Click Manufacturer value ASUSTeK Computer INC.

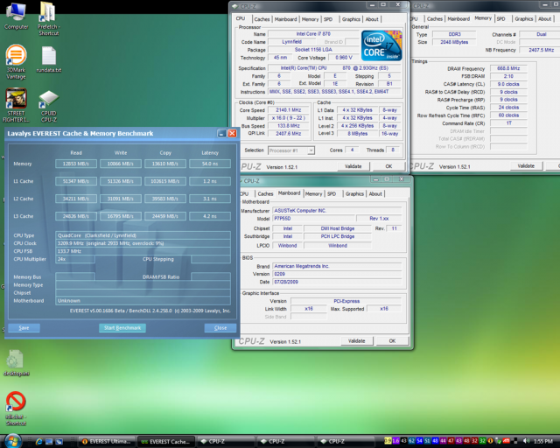click(337, 210)
